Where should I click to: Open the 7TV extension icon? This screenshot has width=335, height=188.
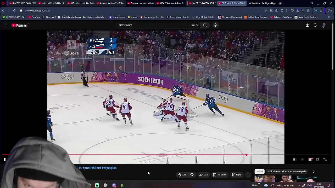click(x=315, y=10)
